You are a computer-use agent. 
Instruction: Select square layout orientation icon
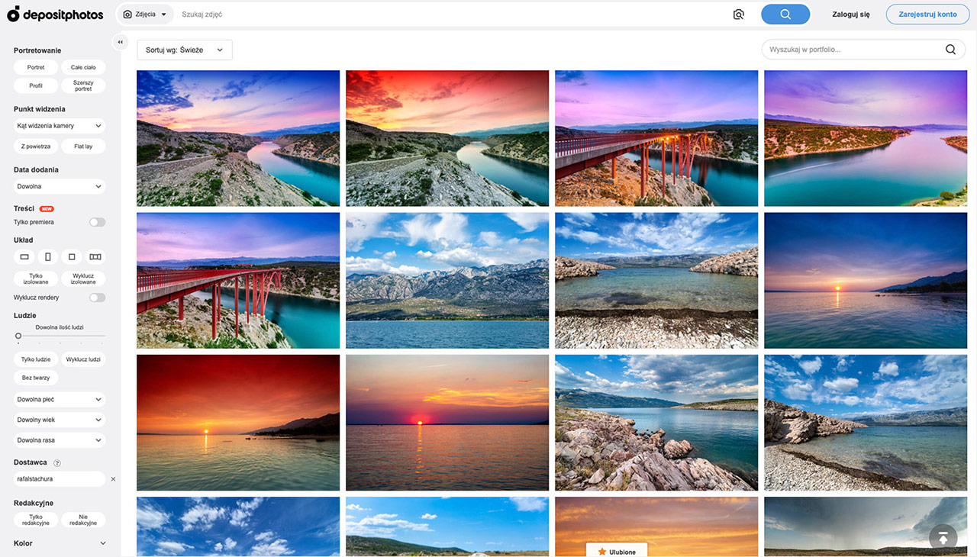click(x=72, y=257)
